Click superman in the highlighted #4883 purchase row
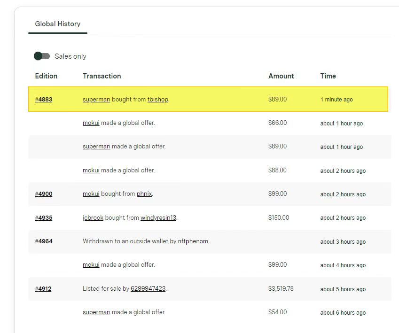This screenshot has height=333, width=399. tap(96, 100)
